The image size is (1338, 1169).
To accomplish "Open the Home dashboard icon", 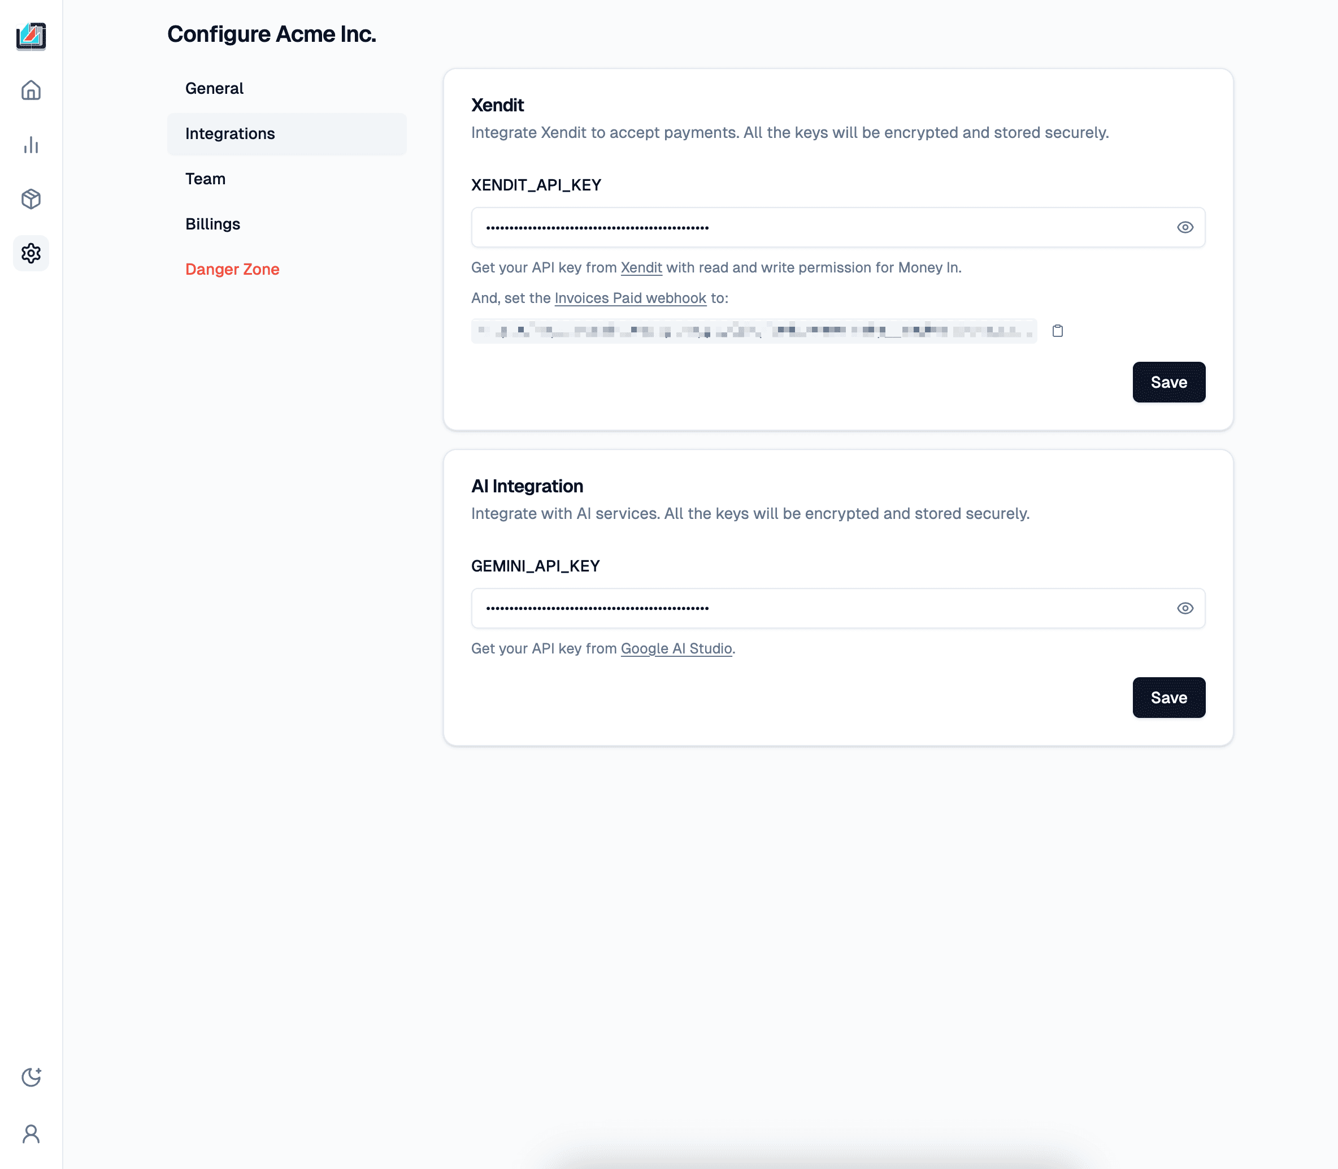I will coord(31,90).
